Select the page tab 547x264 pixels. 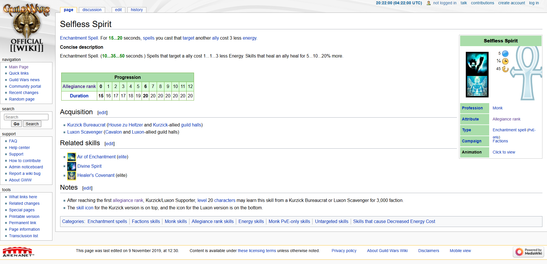(68, 10)
